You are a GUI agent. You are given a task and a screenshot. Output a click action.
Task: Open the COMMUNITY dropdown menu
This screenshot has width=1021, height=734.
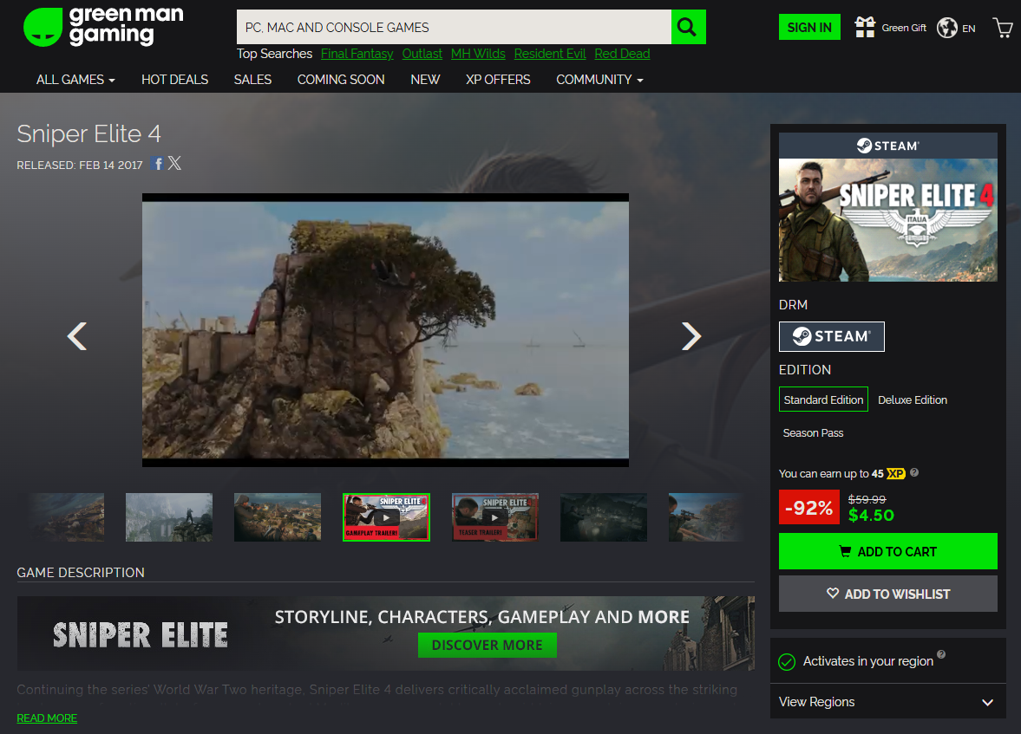599,80
